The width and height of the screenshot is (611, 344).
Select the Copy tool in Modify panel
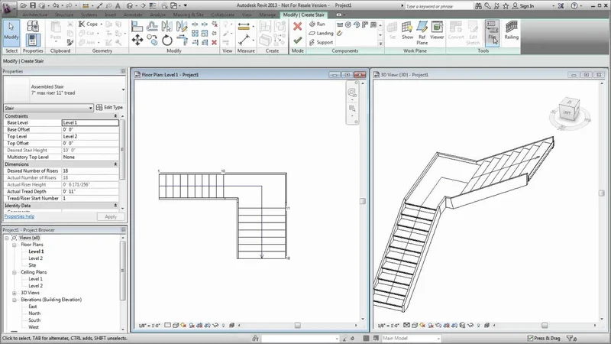[152, 40]
